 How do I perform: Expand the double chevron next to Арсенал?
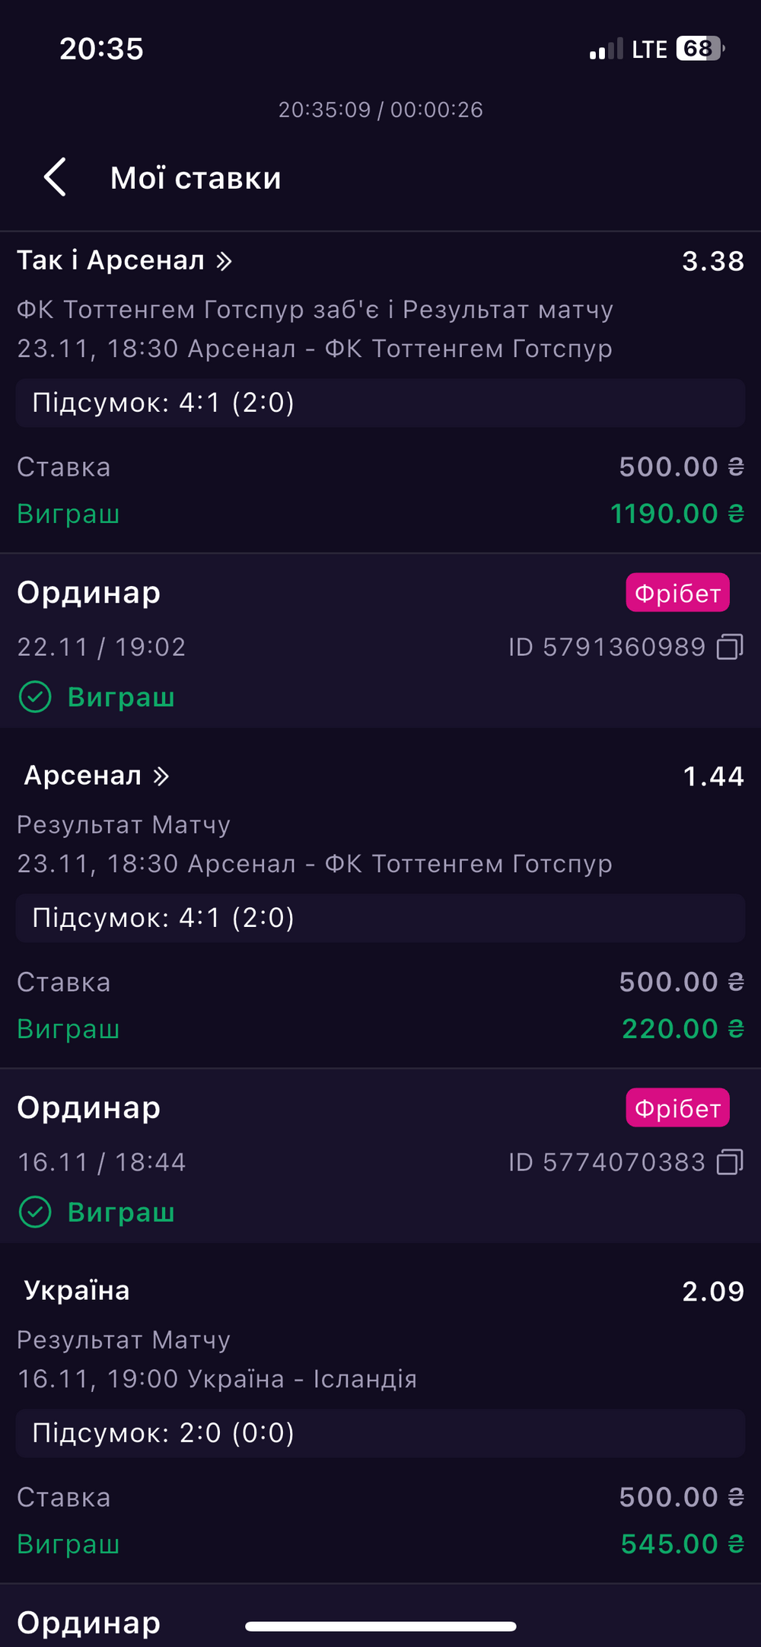pyautogui.click(x=161, y=776)
